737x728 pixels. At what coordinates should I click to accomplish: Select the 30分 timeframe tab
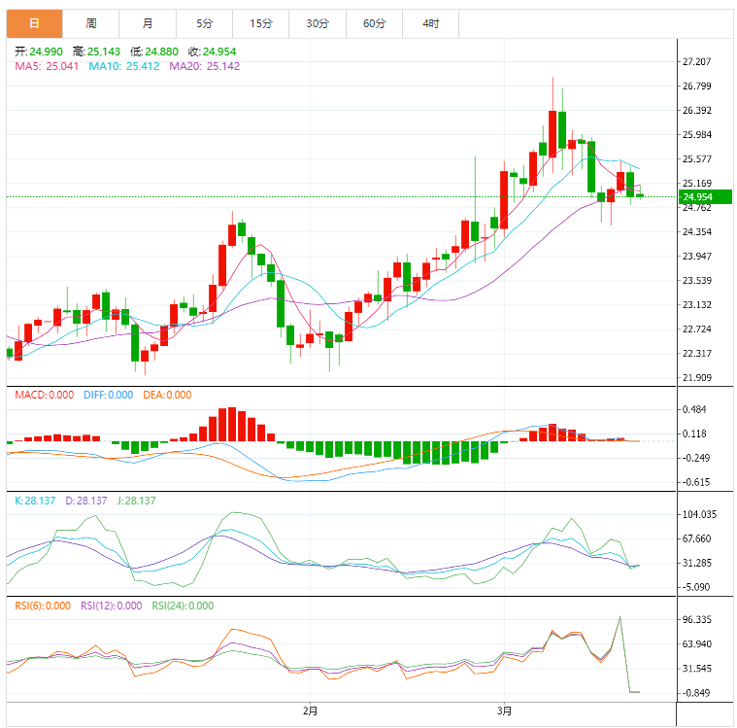(x=318, y=23)
